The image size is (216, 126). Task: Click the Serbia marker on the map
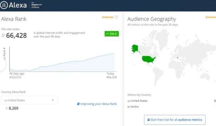click(178, 57)
